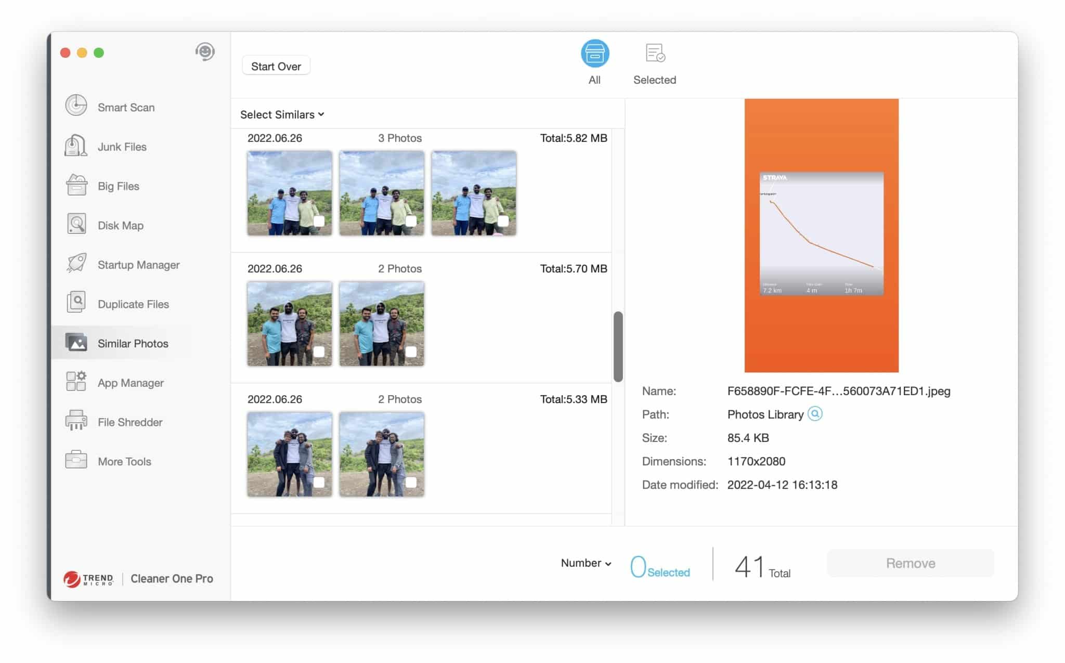Click the More Tools briefcase icon
The height and width of the screenshot is (663, 1065).
tap(76, 460)
